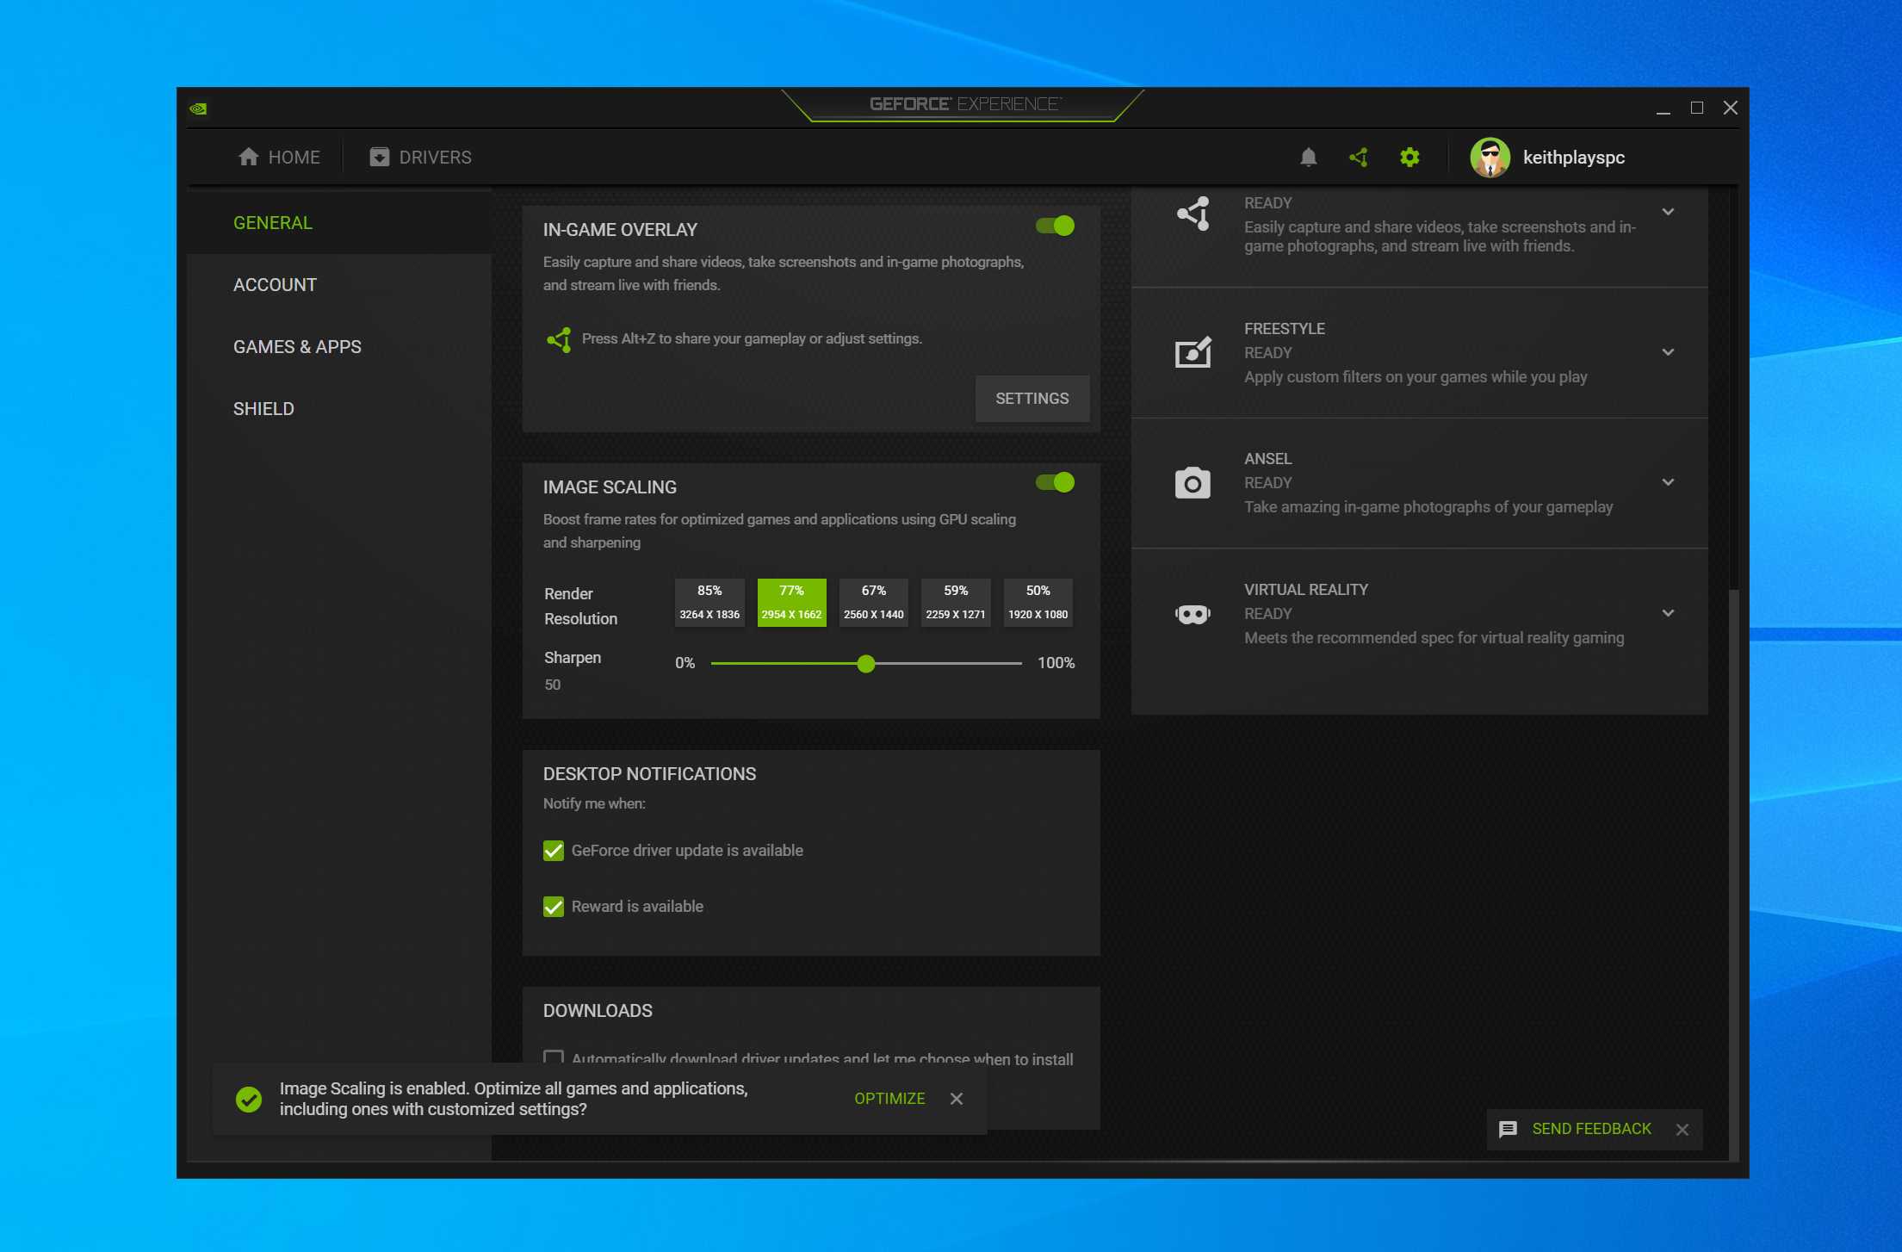This screenshot has width=1902, height=1252.
Task: Click the green settings gear icon
Action: pos(1409,158)
